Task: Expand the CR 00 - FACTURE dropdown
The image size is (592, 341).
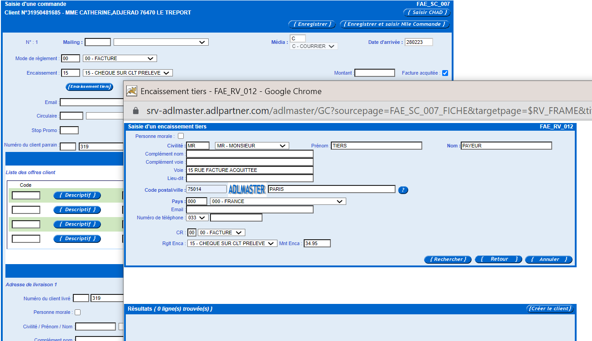Action: (221, 232)
